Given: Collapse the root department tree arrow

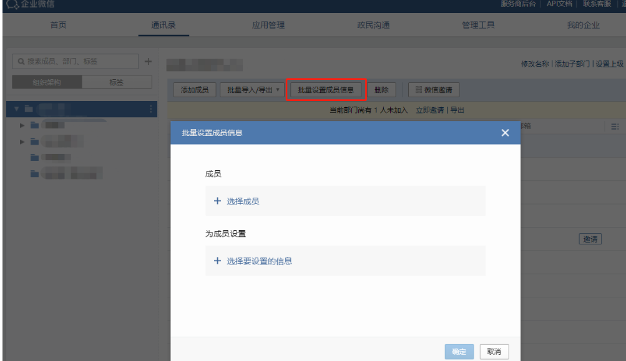Looking at the screenshot, I should click(16, 108).
